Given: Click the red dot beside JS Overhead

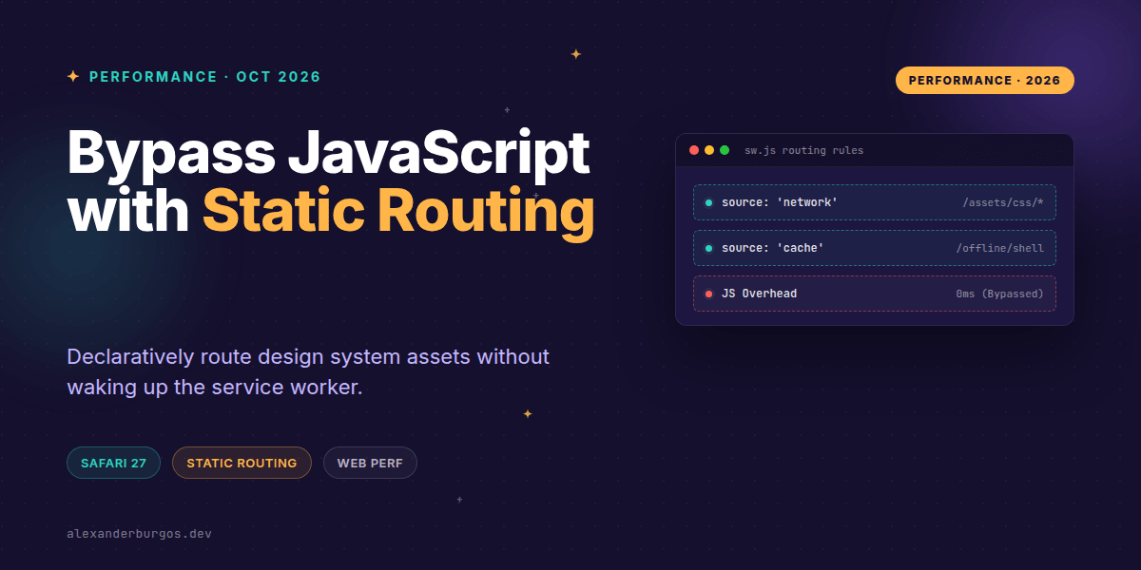Looking at the screenshot, I should pyautogui.click(x=708, y=294).
